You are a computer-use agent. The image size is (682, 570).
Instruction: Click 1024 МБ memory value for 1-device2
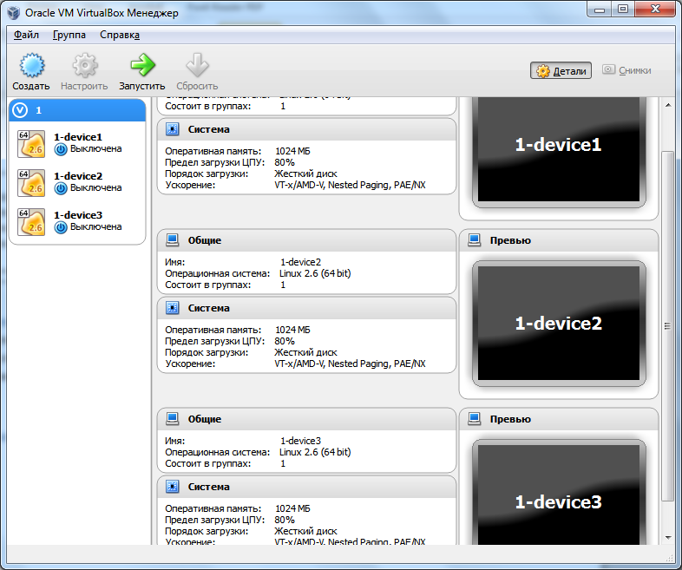292,330
